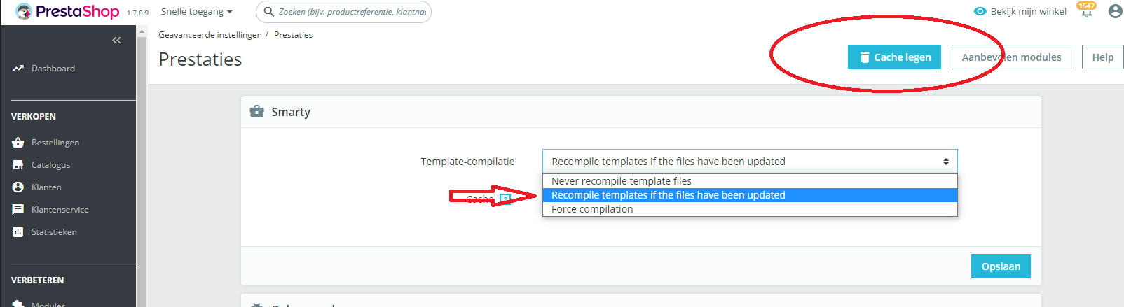This screenshot has height=307, width=1124.
Task: Open Statistieken chart icon
Action: click(18, 232)
